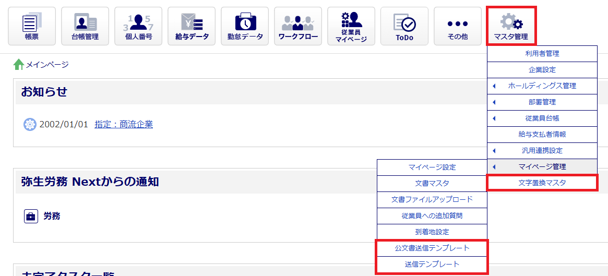Click the その他 more options icon

tap(458, 26)
